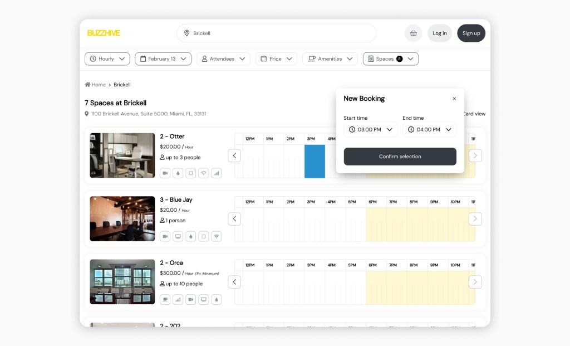This screenshot has height=346, width=570.
Task: Click the water drop amenity icon for Orca
Action: click(x=217, y=299)
